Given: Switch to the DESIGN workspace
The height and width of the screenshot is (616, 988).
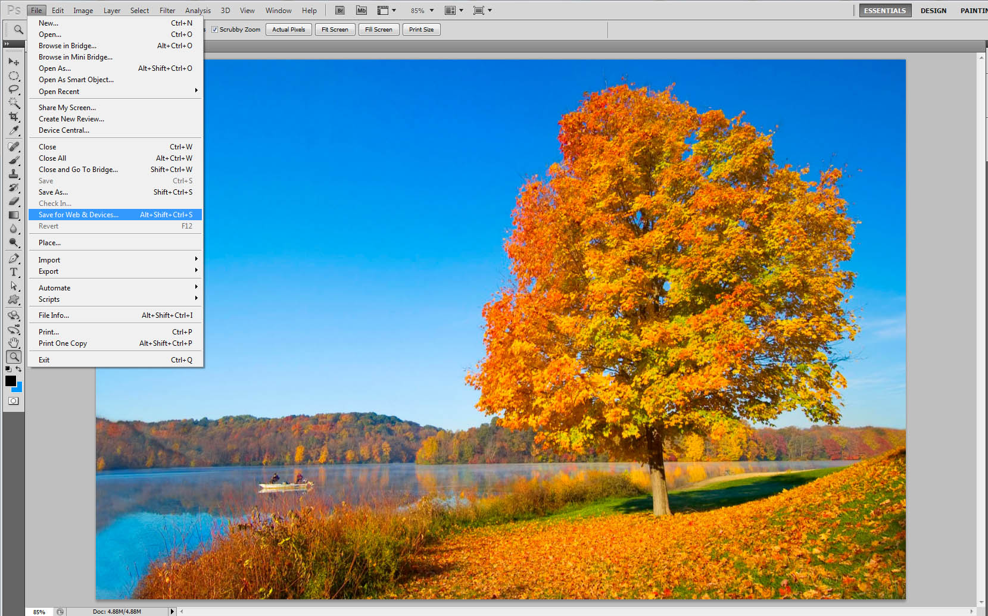Looking at the screenshot, I should point(933,10).
